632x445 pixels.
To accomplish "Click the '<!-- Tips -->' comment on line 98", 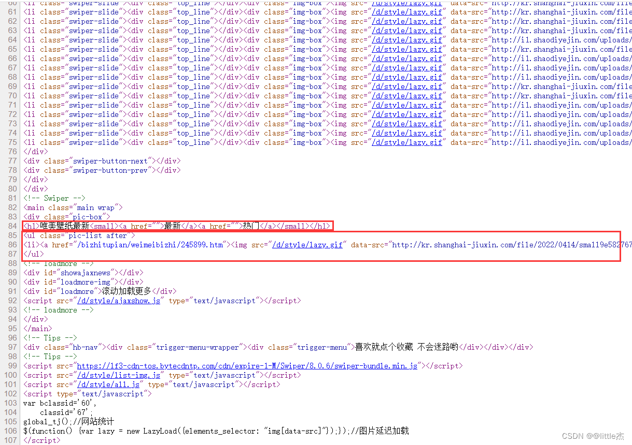I will tap(50, 357).
